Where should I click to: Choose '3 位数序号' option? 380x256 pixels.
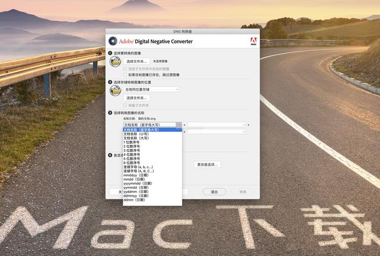[153, 150]
